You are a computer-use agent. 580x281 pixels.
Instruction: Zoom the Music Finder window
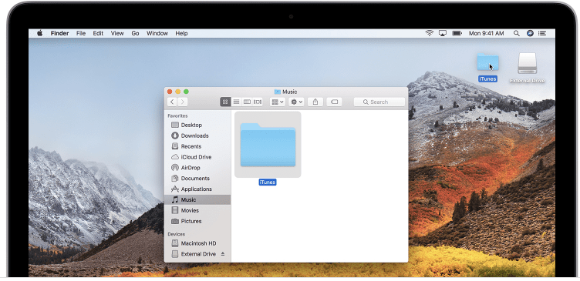pos(186,92)
